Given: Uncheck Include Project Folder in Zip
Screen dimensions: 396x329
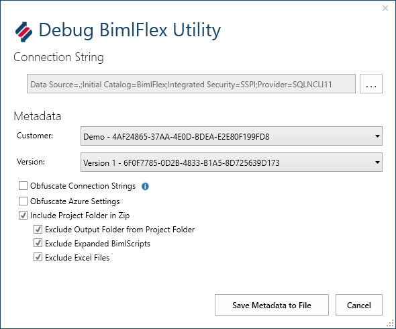Looking at the screenshot, I should 23,216.
